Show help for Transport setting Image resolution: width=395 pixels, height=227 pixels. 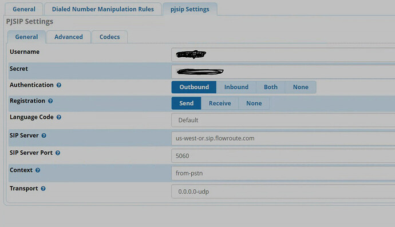[43, 189]
